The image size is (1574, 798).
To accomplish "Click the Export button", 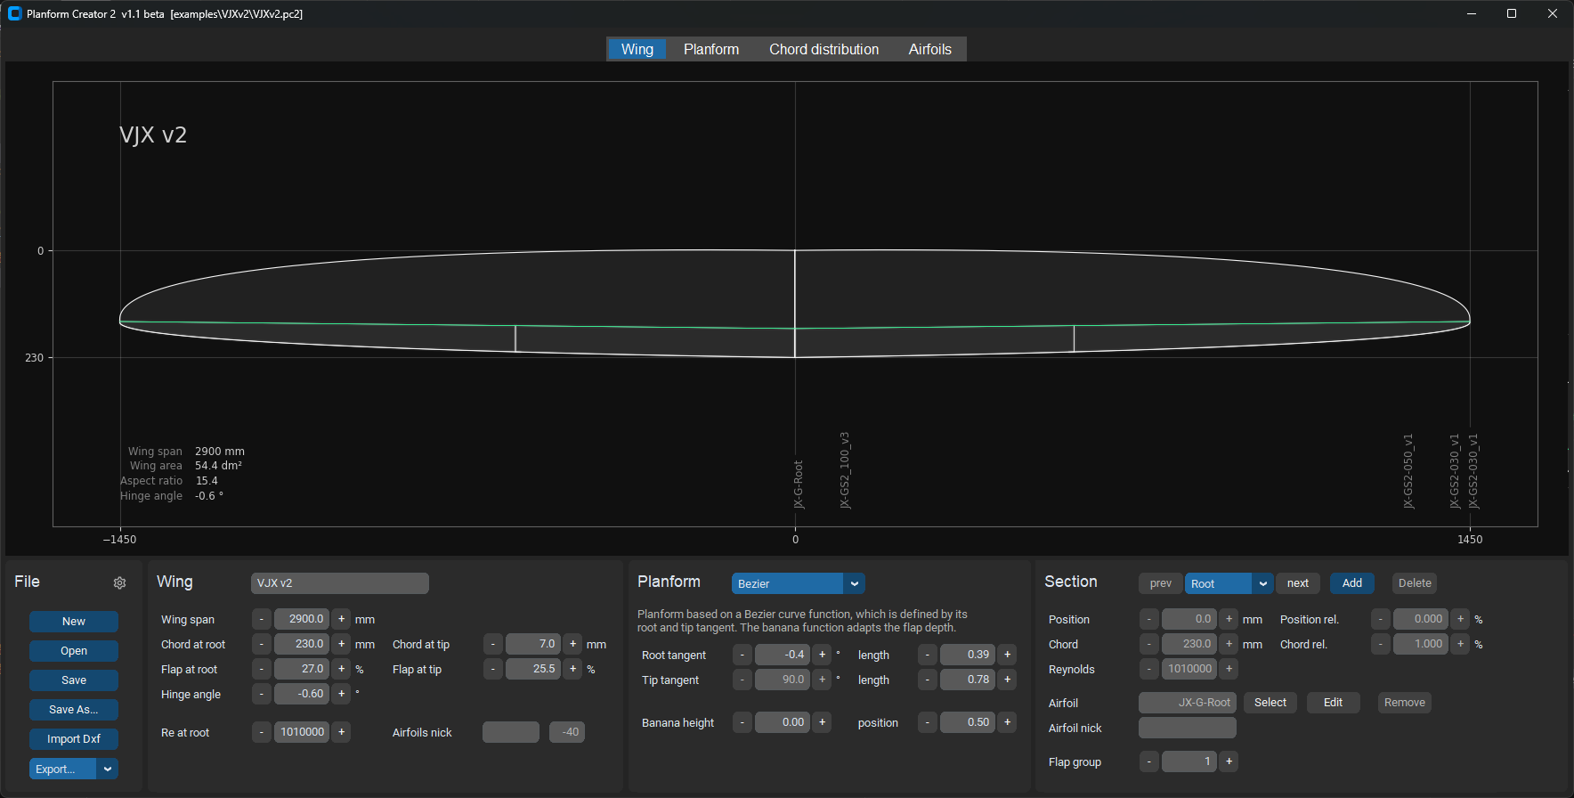I will (x=62, y=769).
